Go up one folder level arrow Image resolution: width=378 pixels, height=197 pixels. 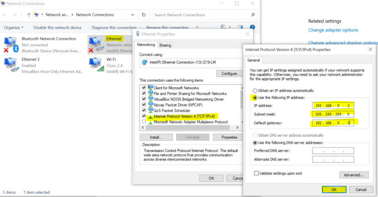pyautogui.click(x=29, y=15)
